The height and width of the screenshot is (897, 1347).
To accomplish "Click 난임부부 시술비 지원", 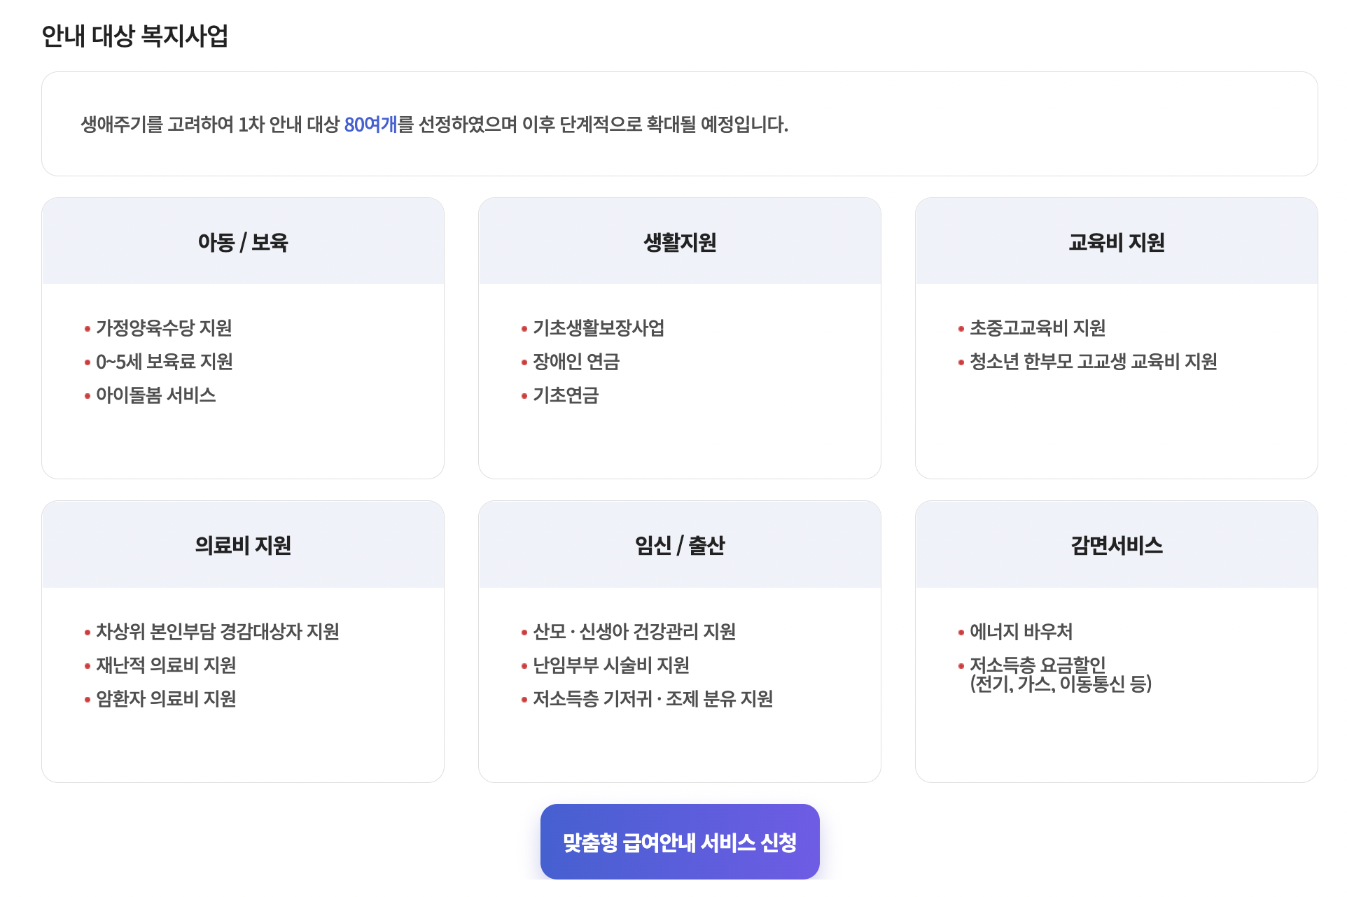I will [x=610, y=665].
